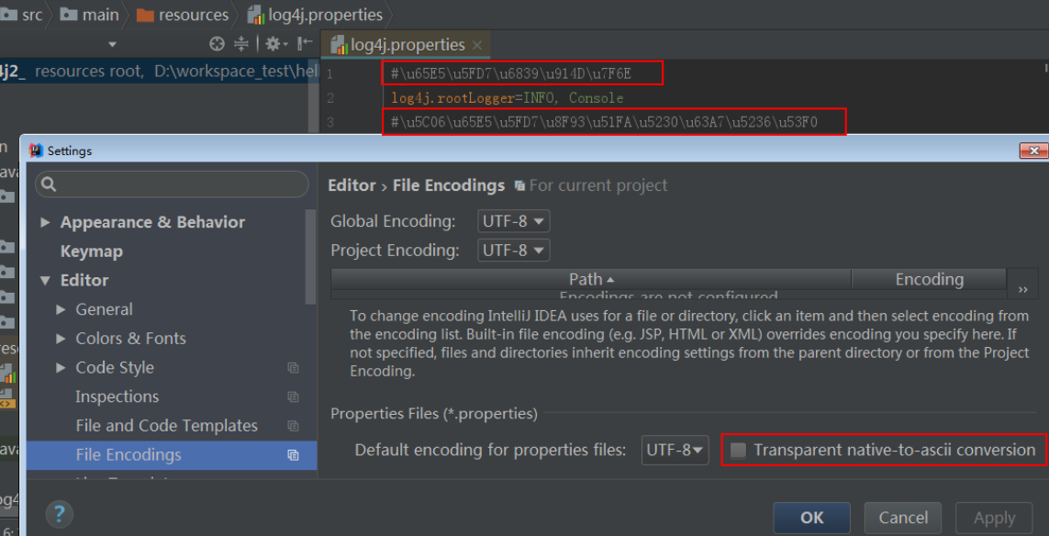
Task: Expand the Colors & Fonts node
Action: (61, 339)
